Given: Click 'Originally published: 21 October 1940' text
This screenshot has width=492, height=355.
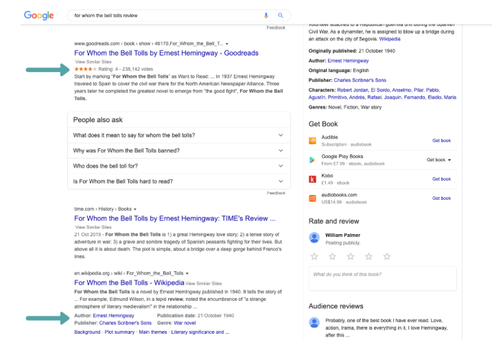Looking at the screenshot, I should click(352, 51).
